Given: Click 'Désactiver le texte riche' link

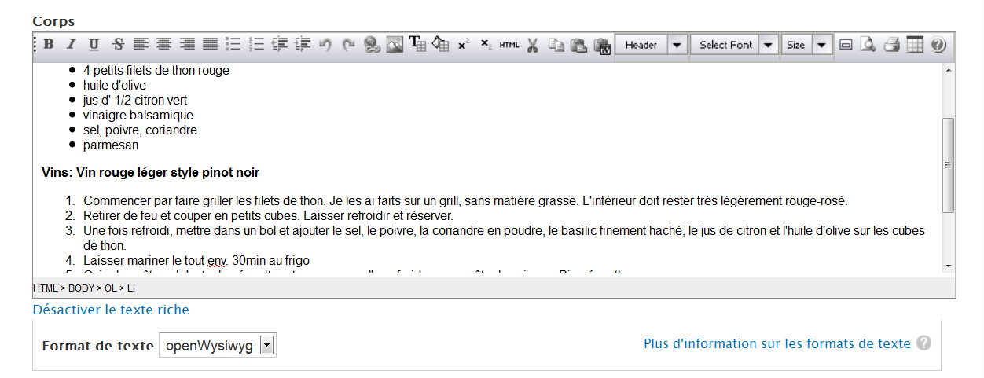Looking at the screenshot, I should tap(111, 310).
